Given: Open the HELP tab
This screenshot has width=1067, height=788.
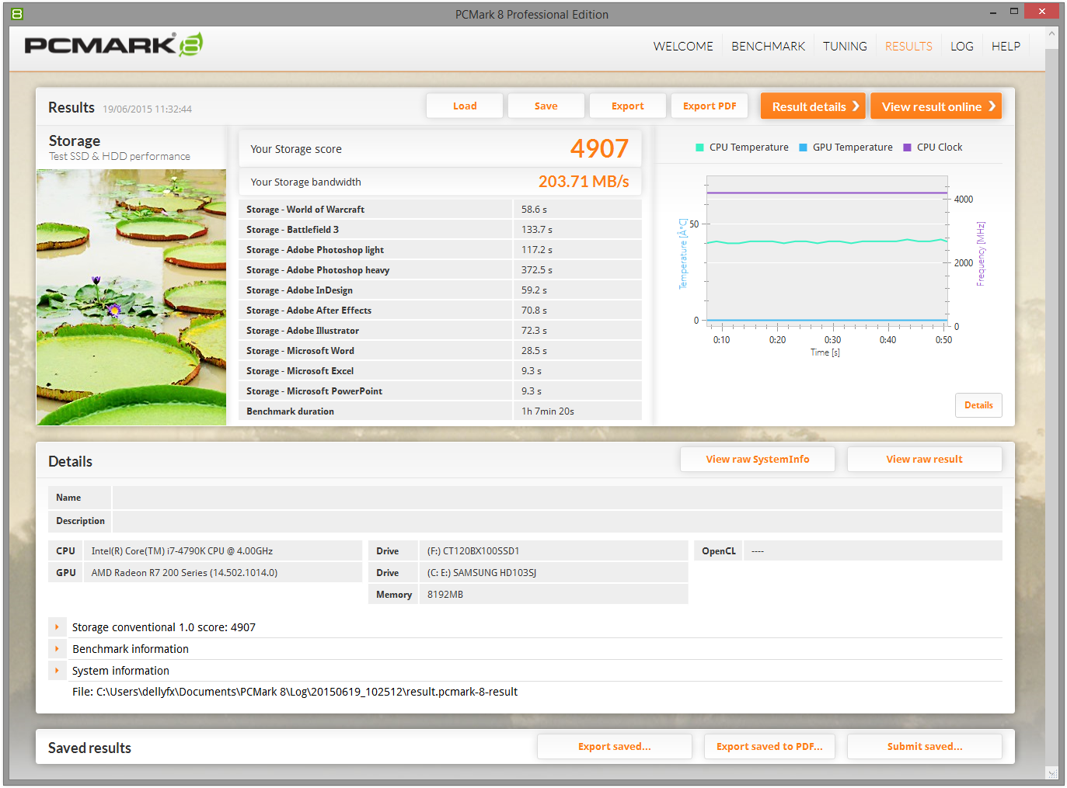Looking at the screenshot, I should click(x=1006, y=47).
